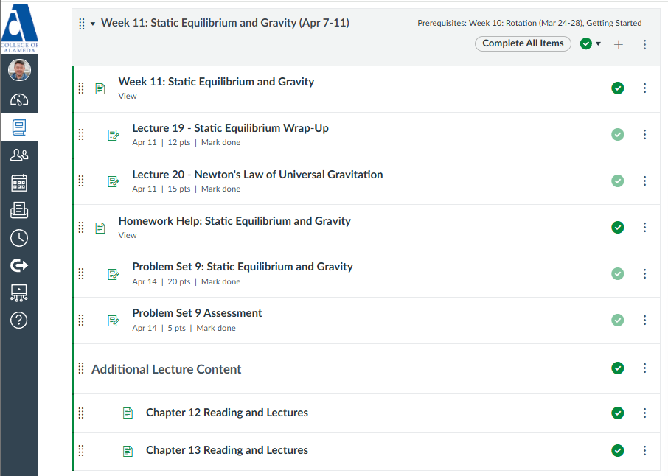Open the Week 11 module options kebab menu
This screenshot has width=668, height=476.
click(x=644, y=44)
